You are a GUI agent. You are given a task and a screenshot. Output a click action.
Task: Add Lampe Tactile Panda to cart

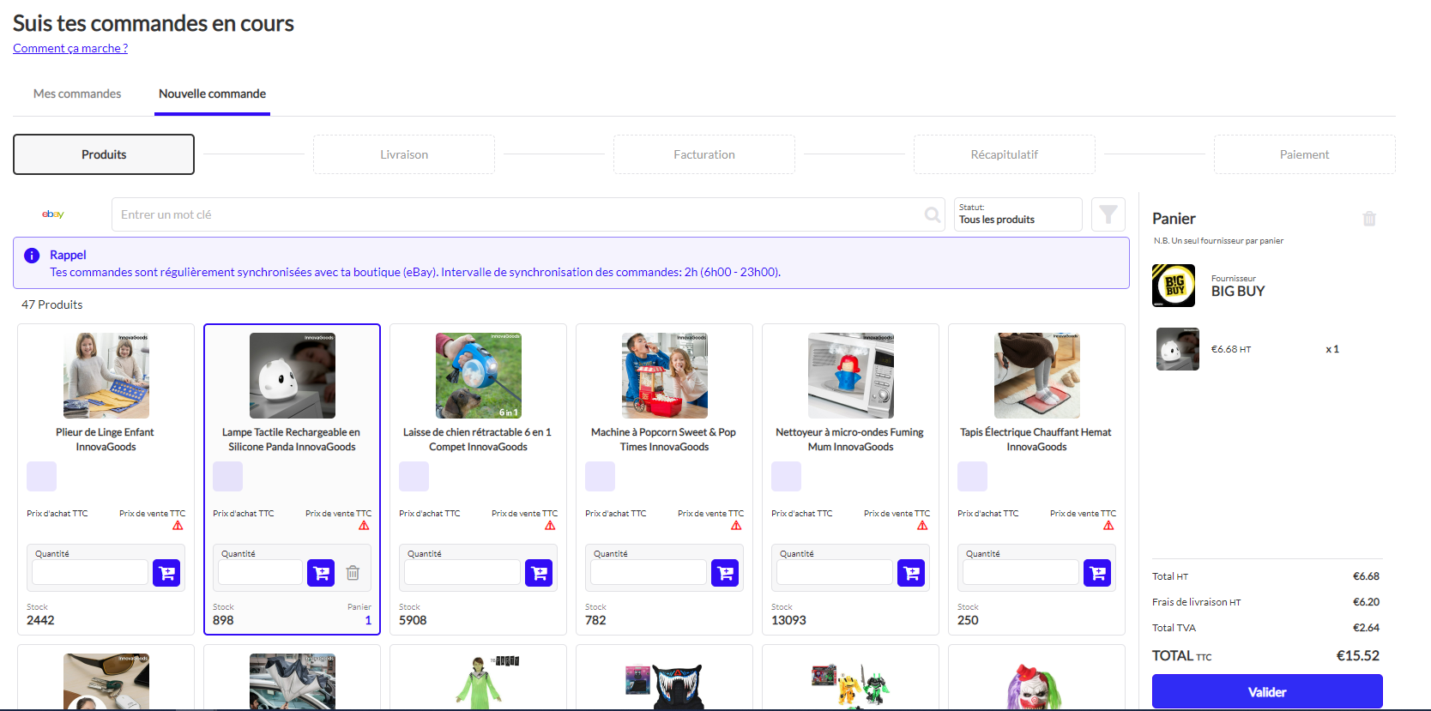(x=321, y=573)
